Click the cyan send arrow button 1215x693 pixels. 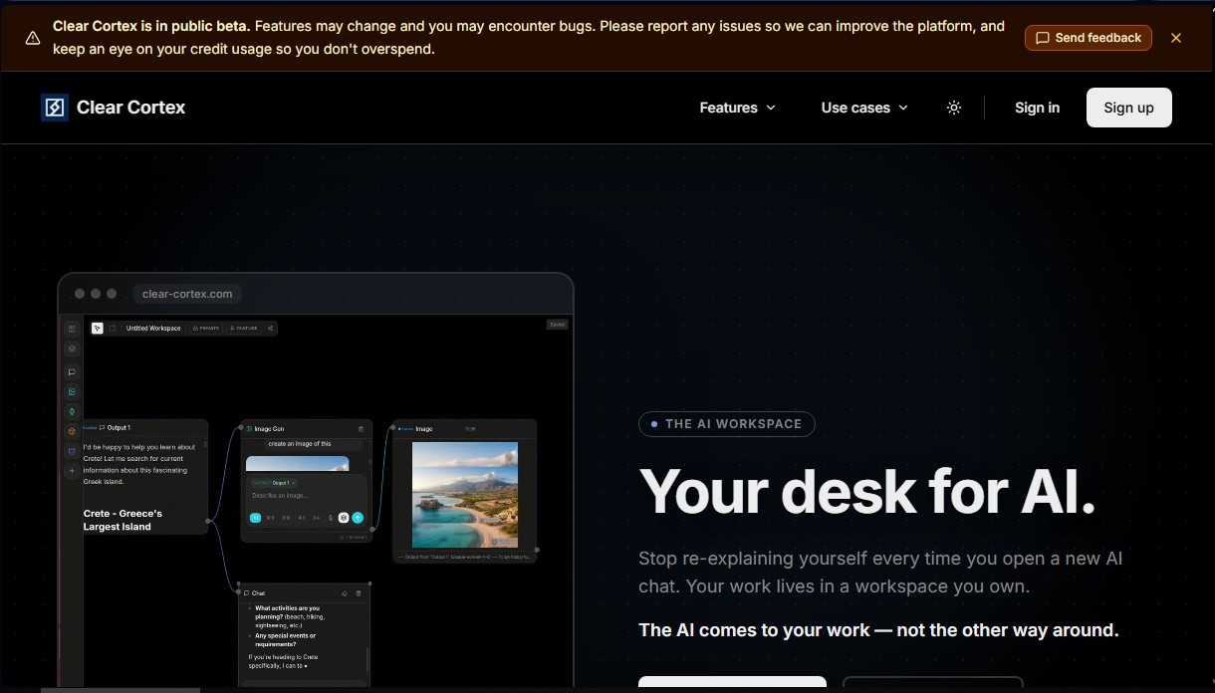click(x=358, y=518)
